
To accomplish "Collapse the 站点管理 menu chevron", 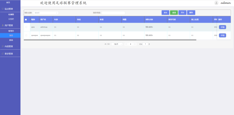I will point(17,9).
